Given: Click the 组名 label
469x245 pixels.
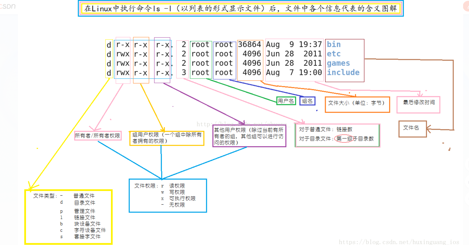Looking at the screenshot, I should point(307,101).
